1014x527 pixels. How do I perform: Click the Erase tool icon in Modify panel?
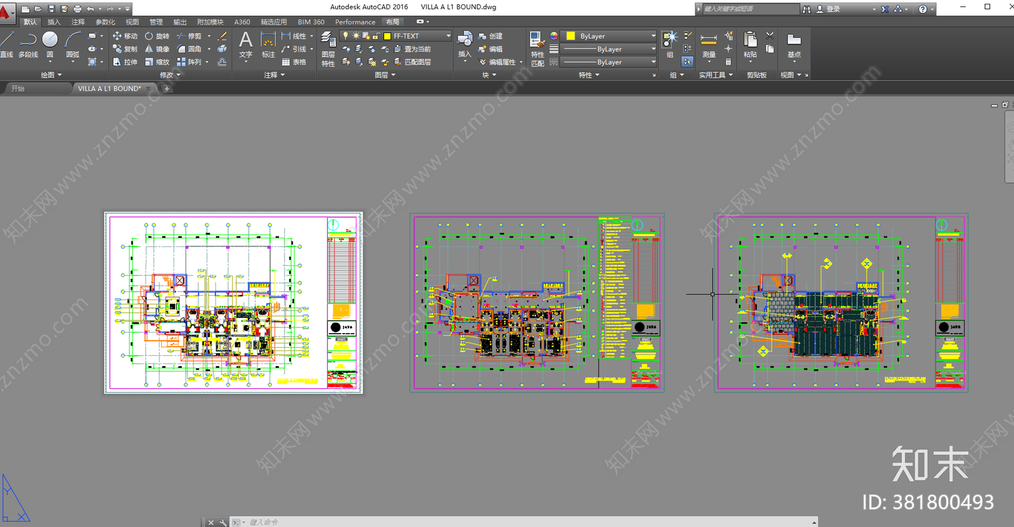222,36
